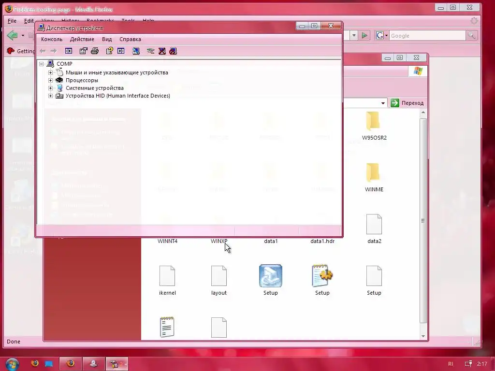Toggle the show/hide console tree icon
Image resolution: width=495 pixels, height=371 pixels.
(69, 51)
